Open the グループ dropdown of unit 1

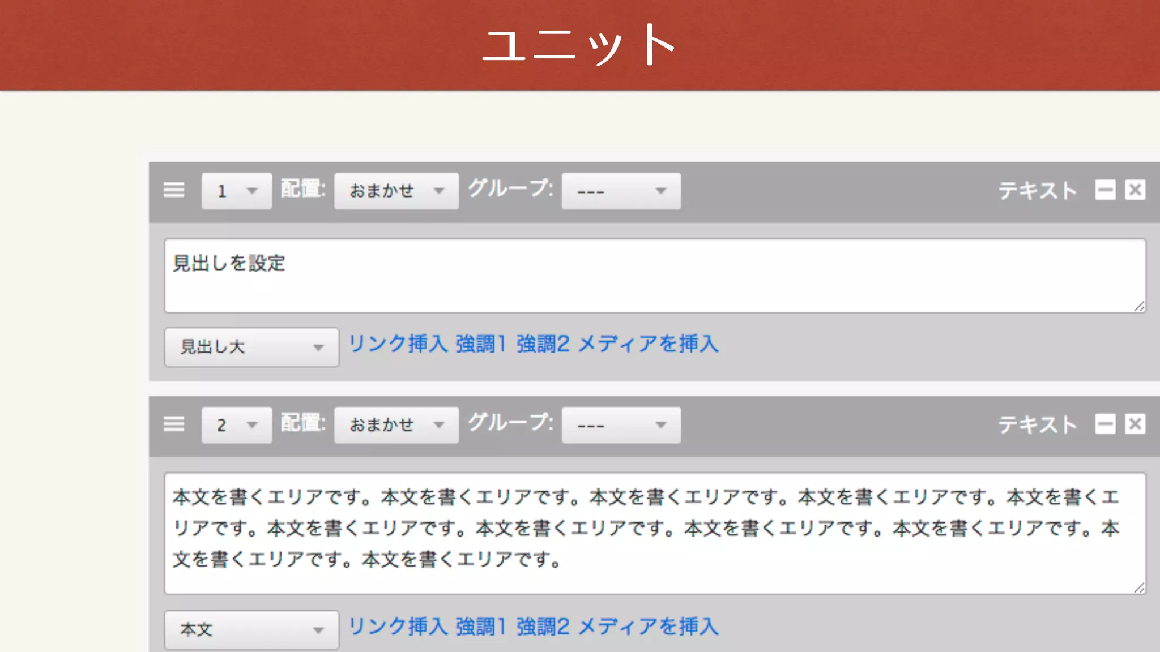point(621,191)
